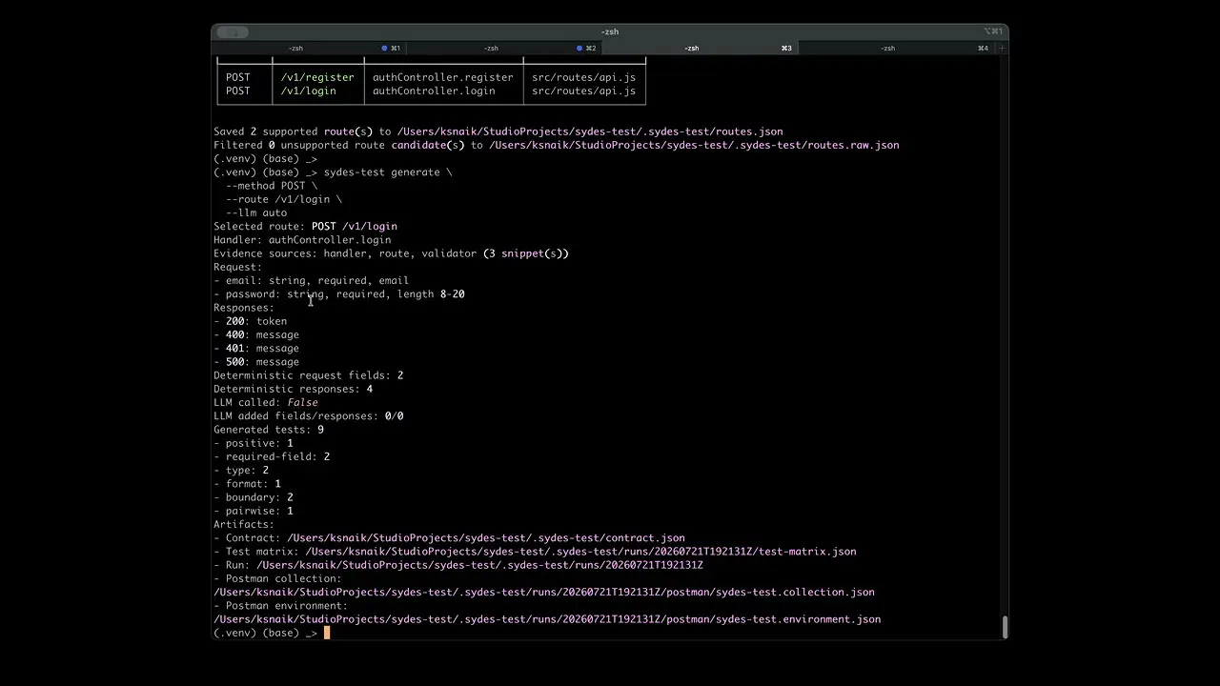This screenshot has height=686, width=1220.
Task: Switch to the fourth -zsh tab (⌘4)
Action: 896,48
